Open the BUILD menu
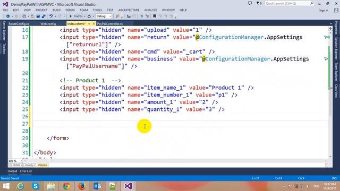The width and height of the screenshot is (340, 191). 57,10
